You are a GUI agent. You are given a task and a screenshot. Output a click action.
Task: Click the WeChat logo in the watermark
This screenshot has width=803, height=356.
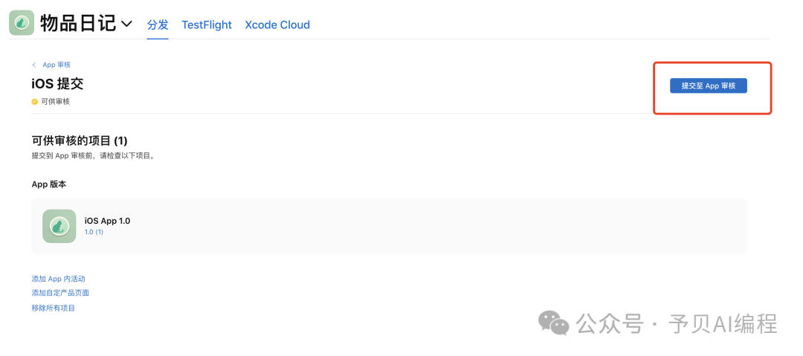click(554, 323)
